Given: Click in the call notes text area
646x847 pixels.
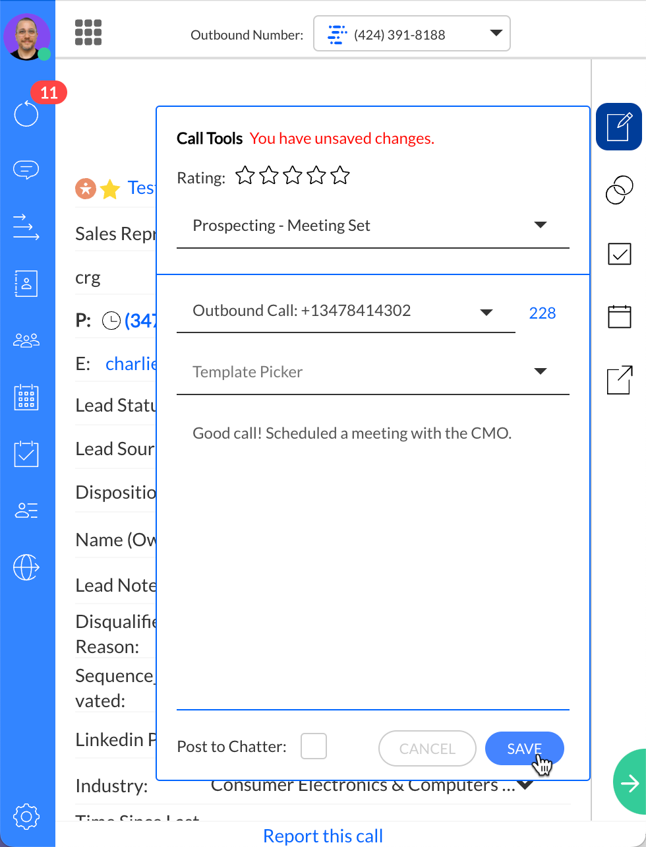Looking at the screenshot, I should point(372,561).
